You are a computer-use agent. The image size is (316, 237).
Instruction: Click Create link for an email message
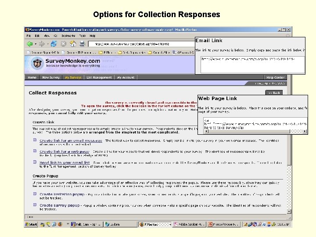coord(71,140)
